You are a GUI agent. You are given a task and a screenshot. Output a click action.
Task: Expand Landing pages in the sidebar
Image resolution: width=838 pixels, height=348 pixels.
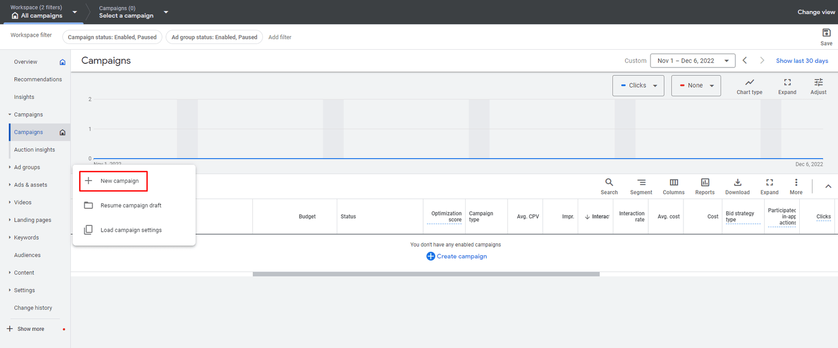pyautogui.click(x=9, y=220)
